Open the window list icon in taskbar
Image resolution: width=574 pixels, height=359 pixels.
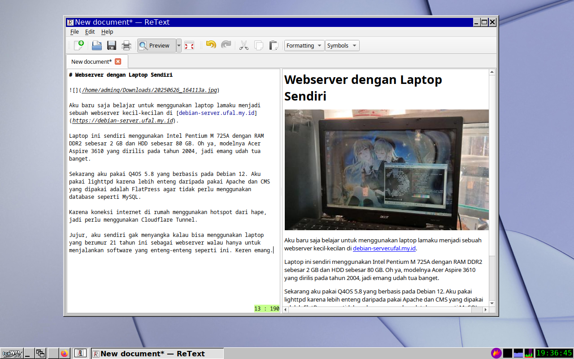click(x=40, y=353)
